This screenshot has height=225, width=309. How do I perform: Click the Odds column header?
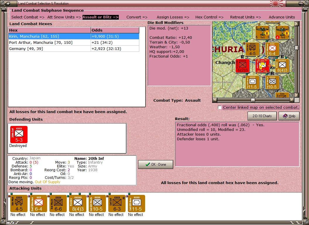coord(115,30)
